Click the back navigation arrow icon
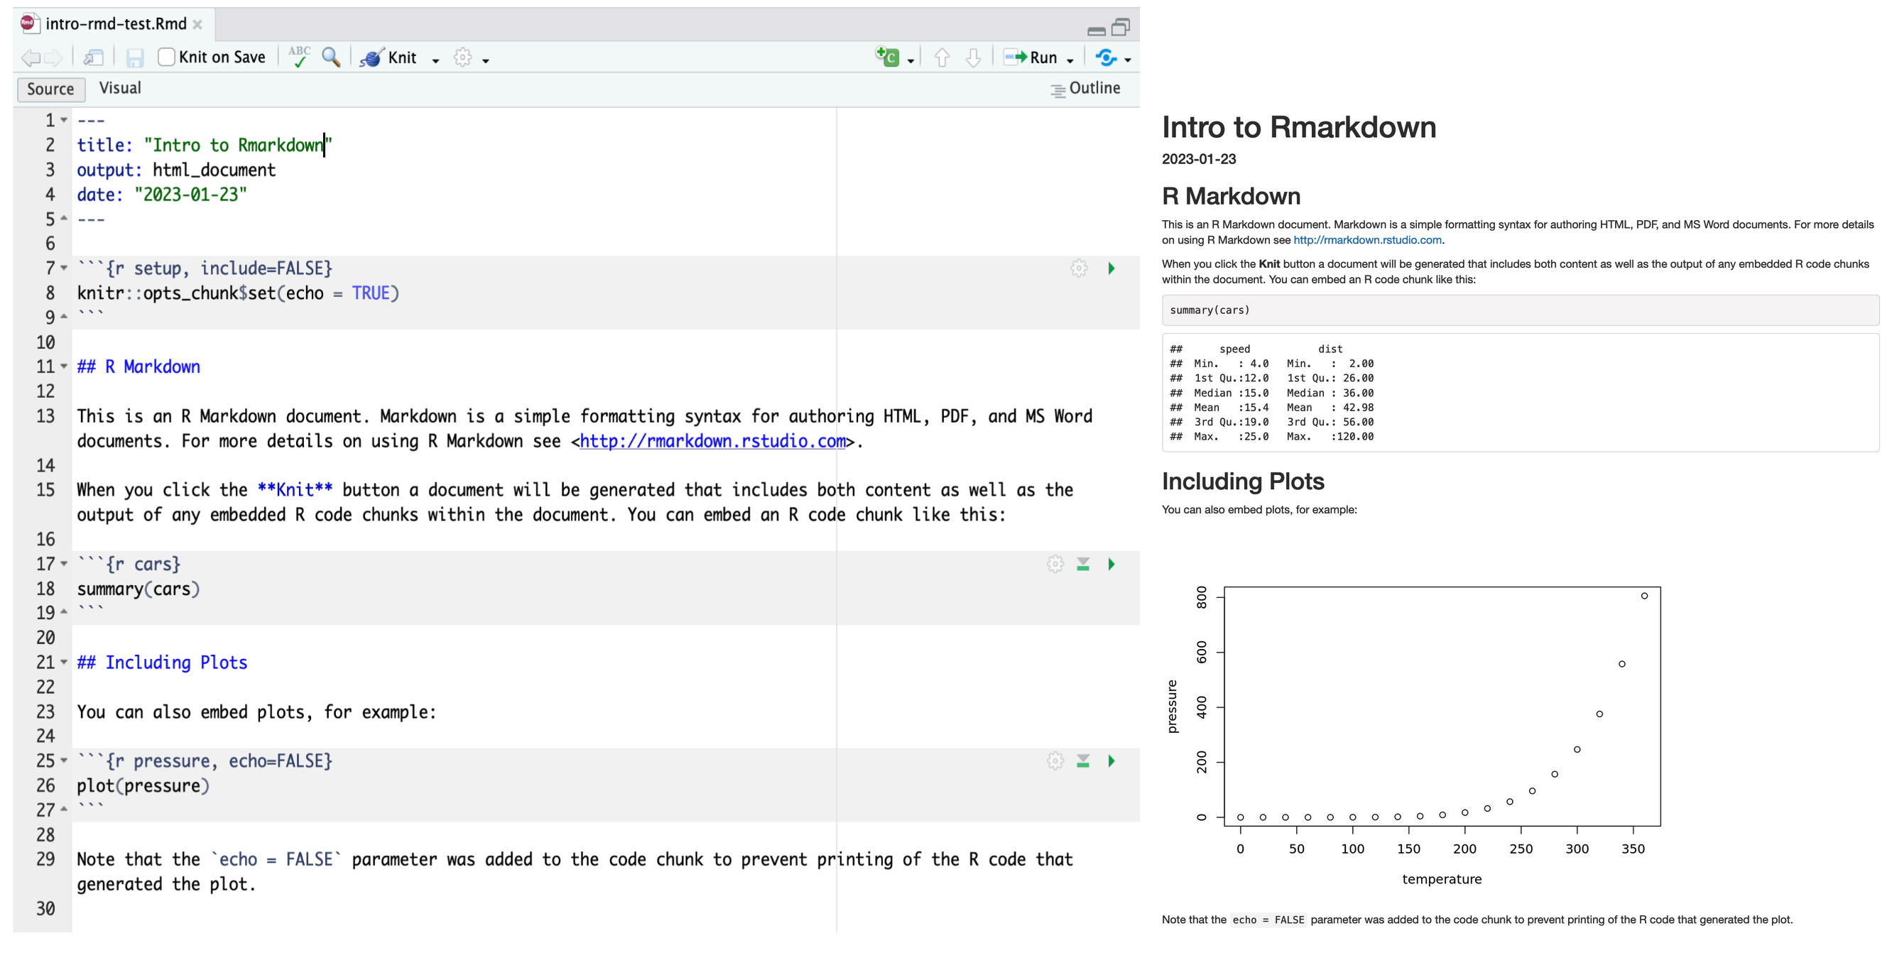The height and width of the screenshot is (980, 1892). 31,58
